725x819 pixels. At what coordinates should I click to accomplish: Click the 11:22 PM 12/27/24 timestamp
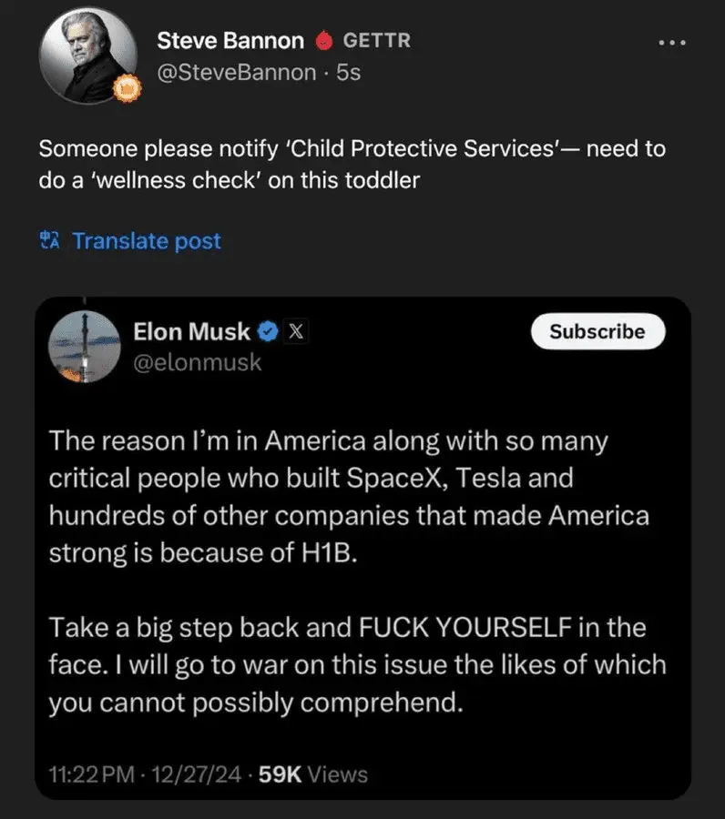point(144,774)
